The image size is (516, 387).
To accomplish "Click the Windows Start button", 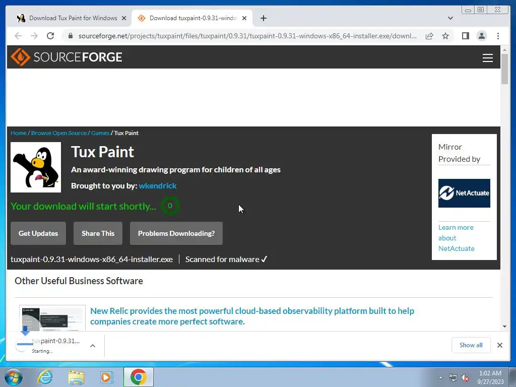I will click(13, 377).
